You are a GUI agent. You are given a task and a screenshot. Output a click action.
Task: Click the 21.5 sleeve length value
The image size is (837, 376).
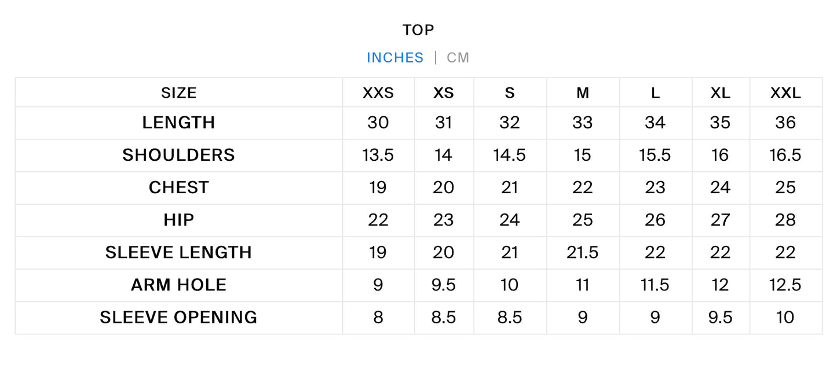[583, 252]
